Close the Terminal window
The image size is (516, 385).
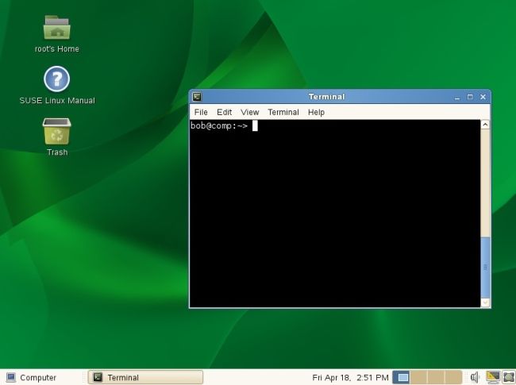(x=483, y=97)
